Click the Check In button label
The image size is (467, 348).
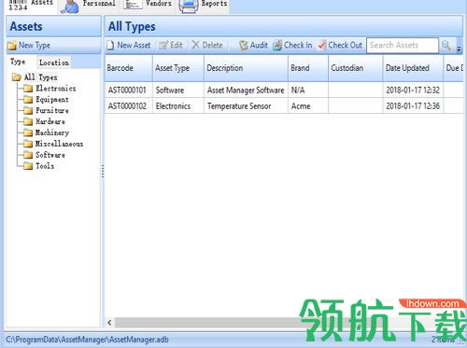click(x=298, y=46)
